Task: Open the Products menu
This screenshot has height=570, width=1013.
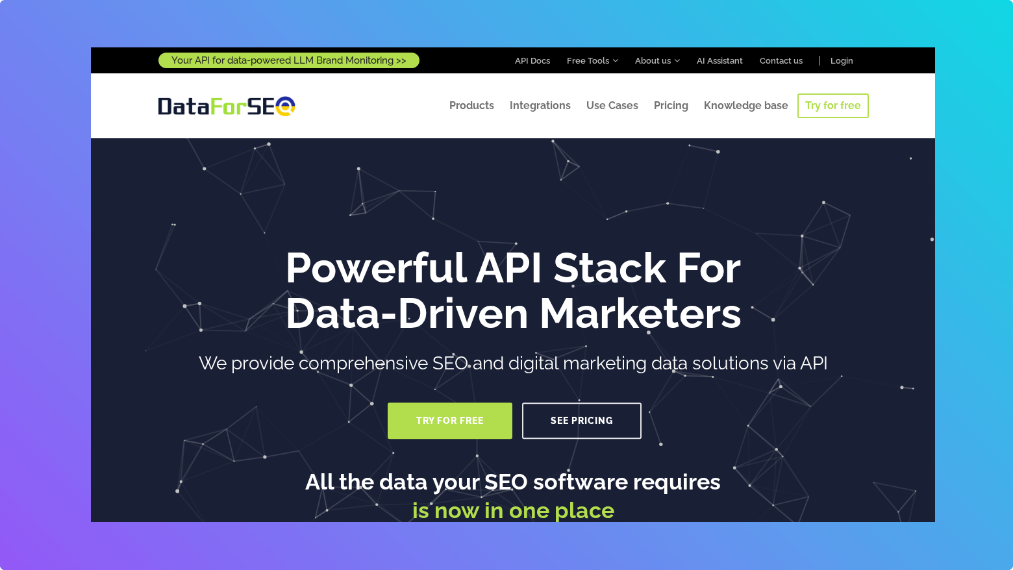Action: 471,105
